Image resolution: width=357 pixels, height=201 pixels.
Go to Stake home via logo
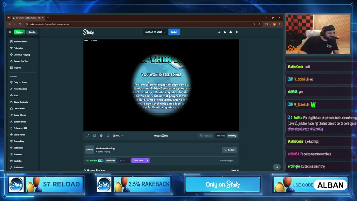coord(88,32)
